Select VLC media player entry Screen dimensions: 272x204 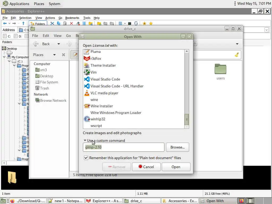pyautogui.click(x=134, y=93)
